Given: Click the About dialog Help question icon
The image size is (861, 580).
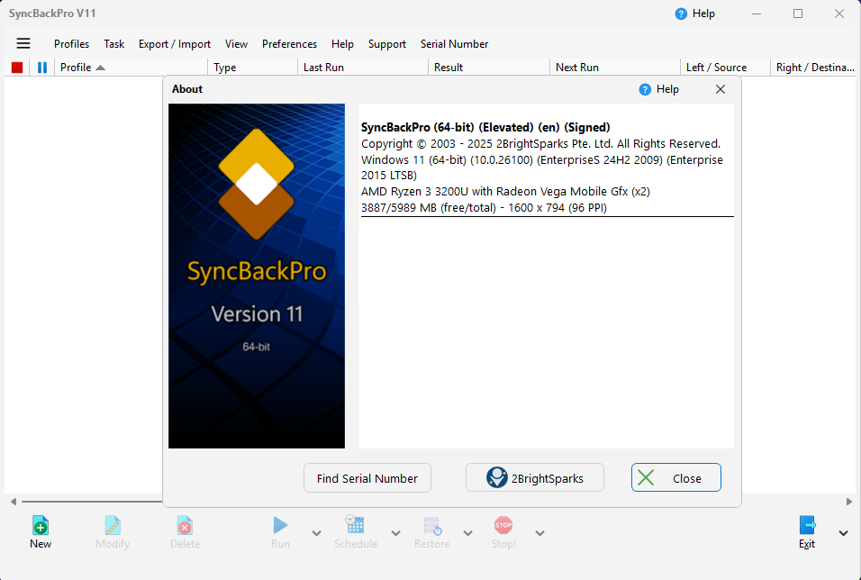Looking at the screenshot, I should (x=645, y=89).
